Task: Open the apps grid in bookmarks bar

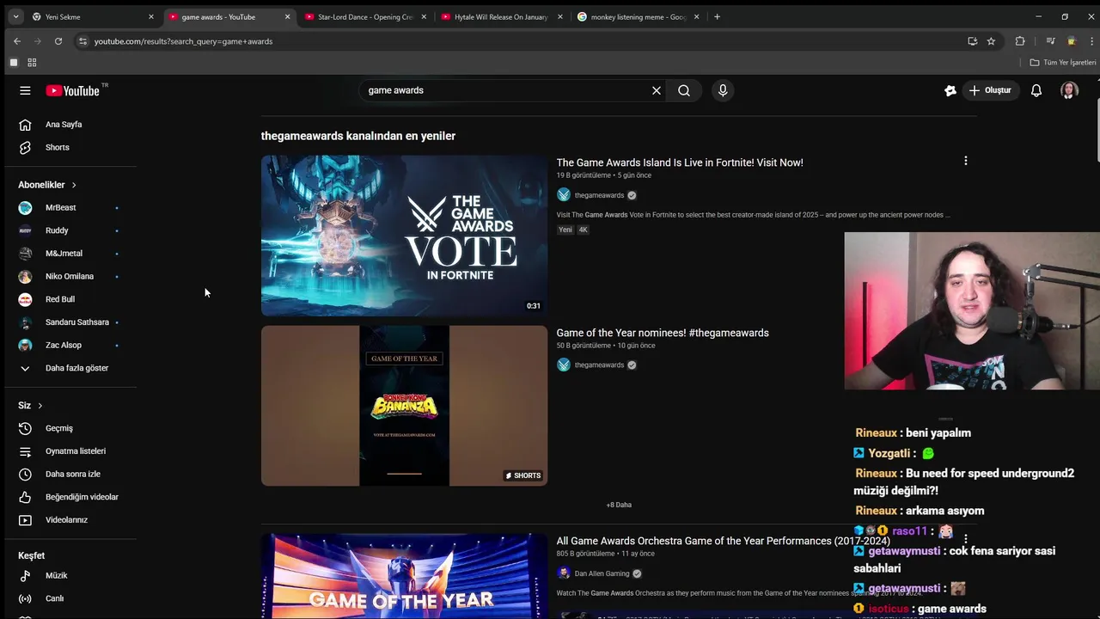Action: point(32,63)
